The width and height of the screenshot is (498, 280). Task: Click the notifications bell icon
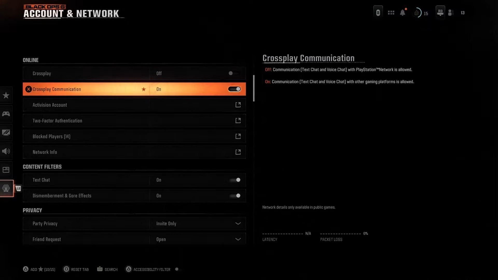(403, 13)
